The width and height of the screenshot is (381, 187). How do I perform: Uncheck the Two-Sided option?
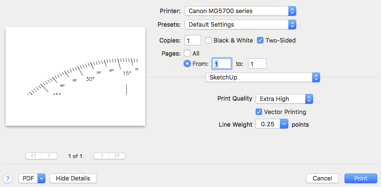pyautogui.click(x=261, y=41)
